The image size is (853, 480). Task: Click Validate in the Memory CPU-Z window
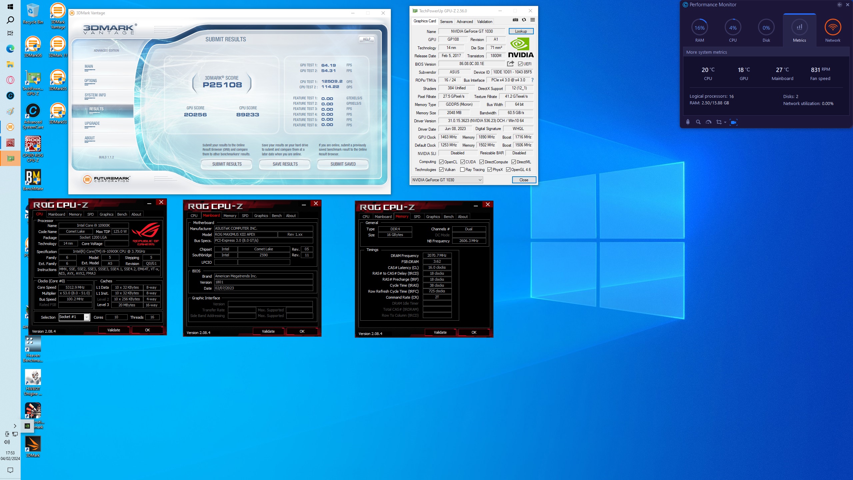440,332
